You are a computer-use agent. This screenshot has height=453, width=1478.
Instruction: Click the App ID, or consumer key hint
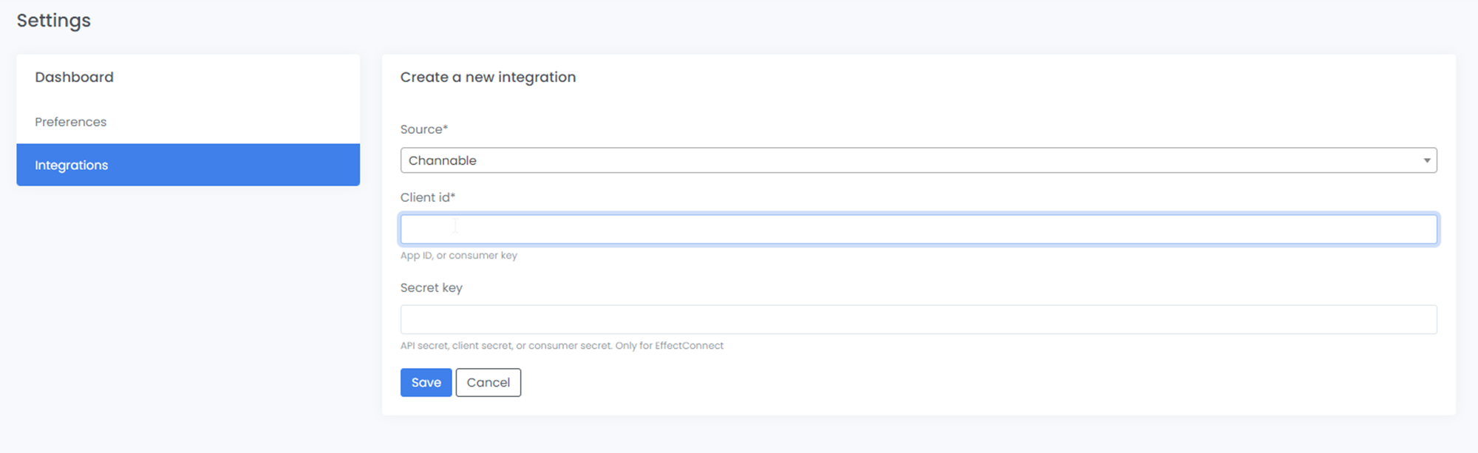pos(459,256)
